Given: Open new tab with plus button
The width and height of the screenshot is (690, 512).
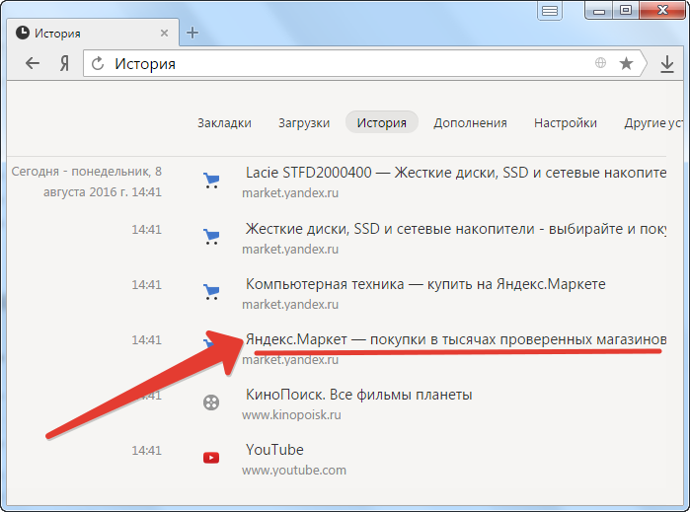Looking at the screenshot, I should point(192,33).
